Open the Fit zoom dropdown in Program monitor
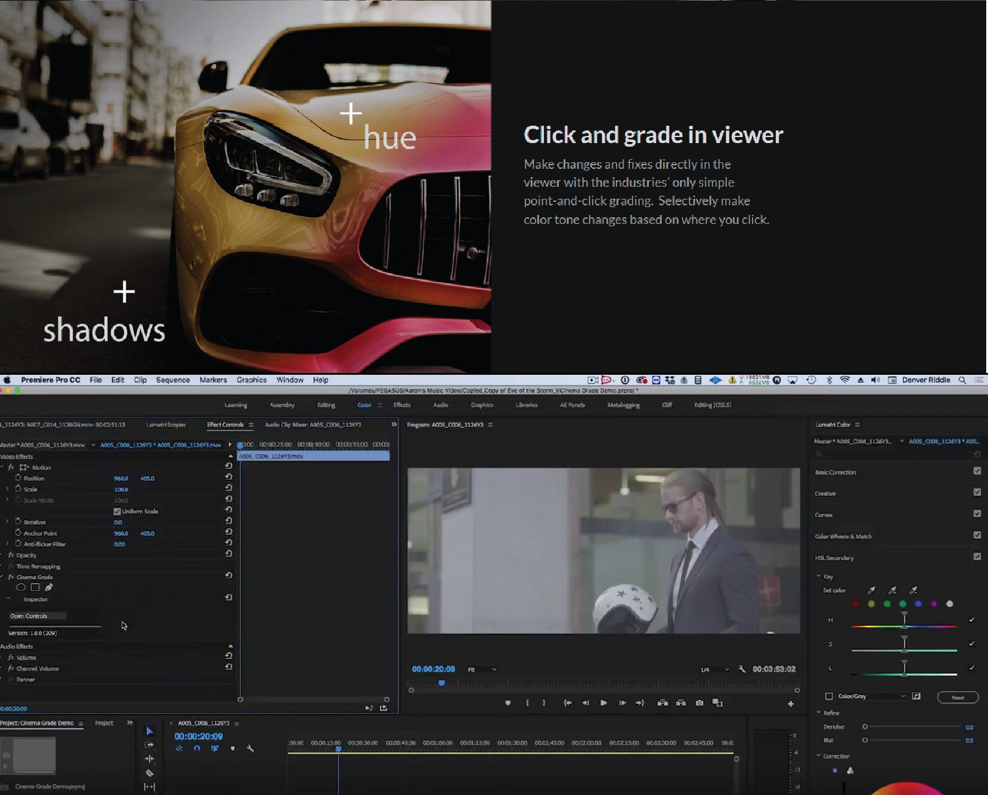 click(481, 669)
